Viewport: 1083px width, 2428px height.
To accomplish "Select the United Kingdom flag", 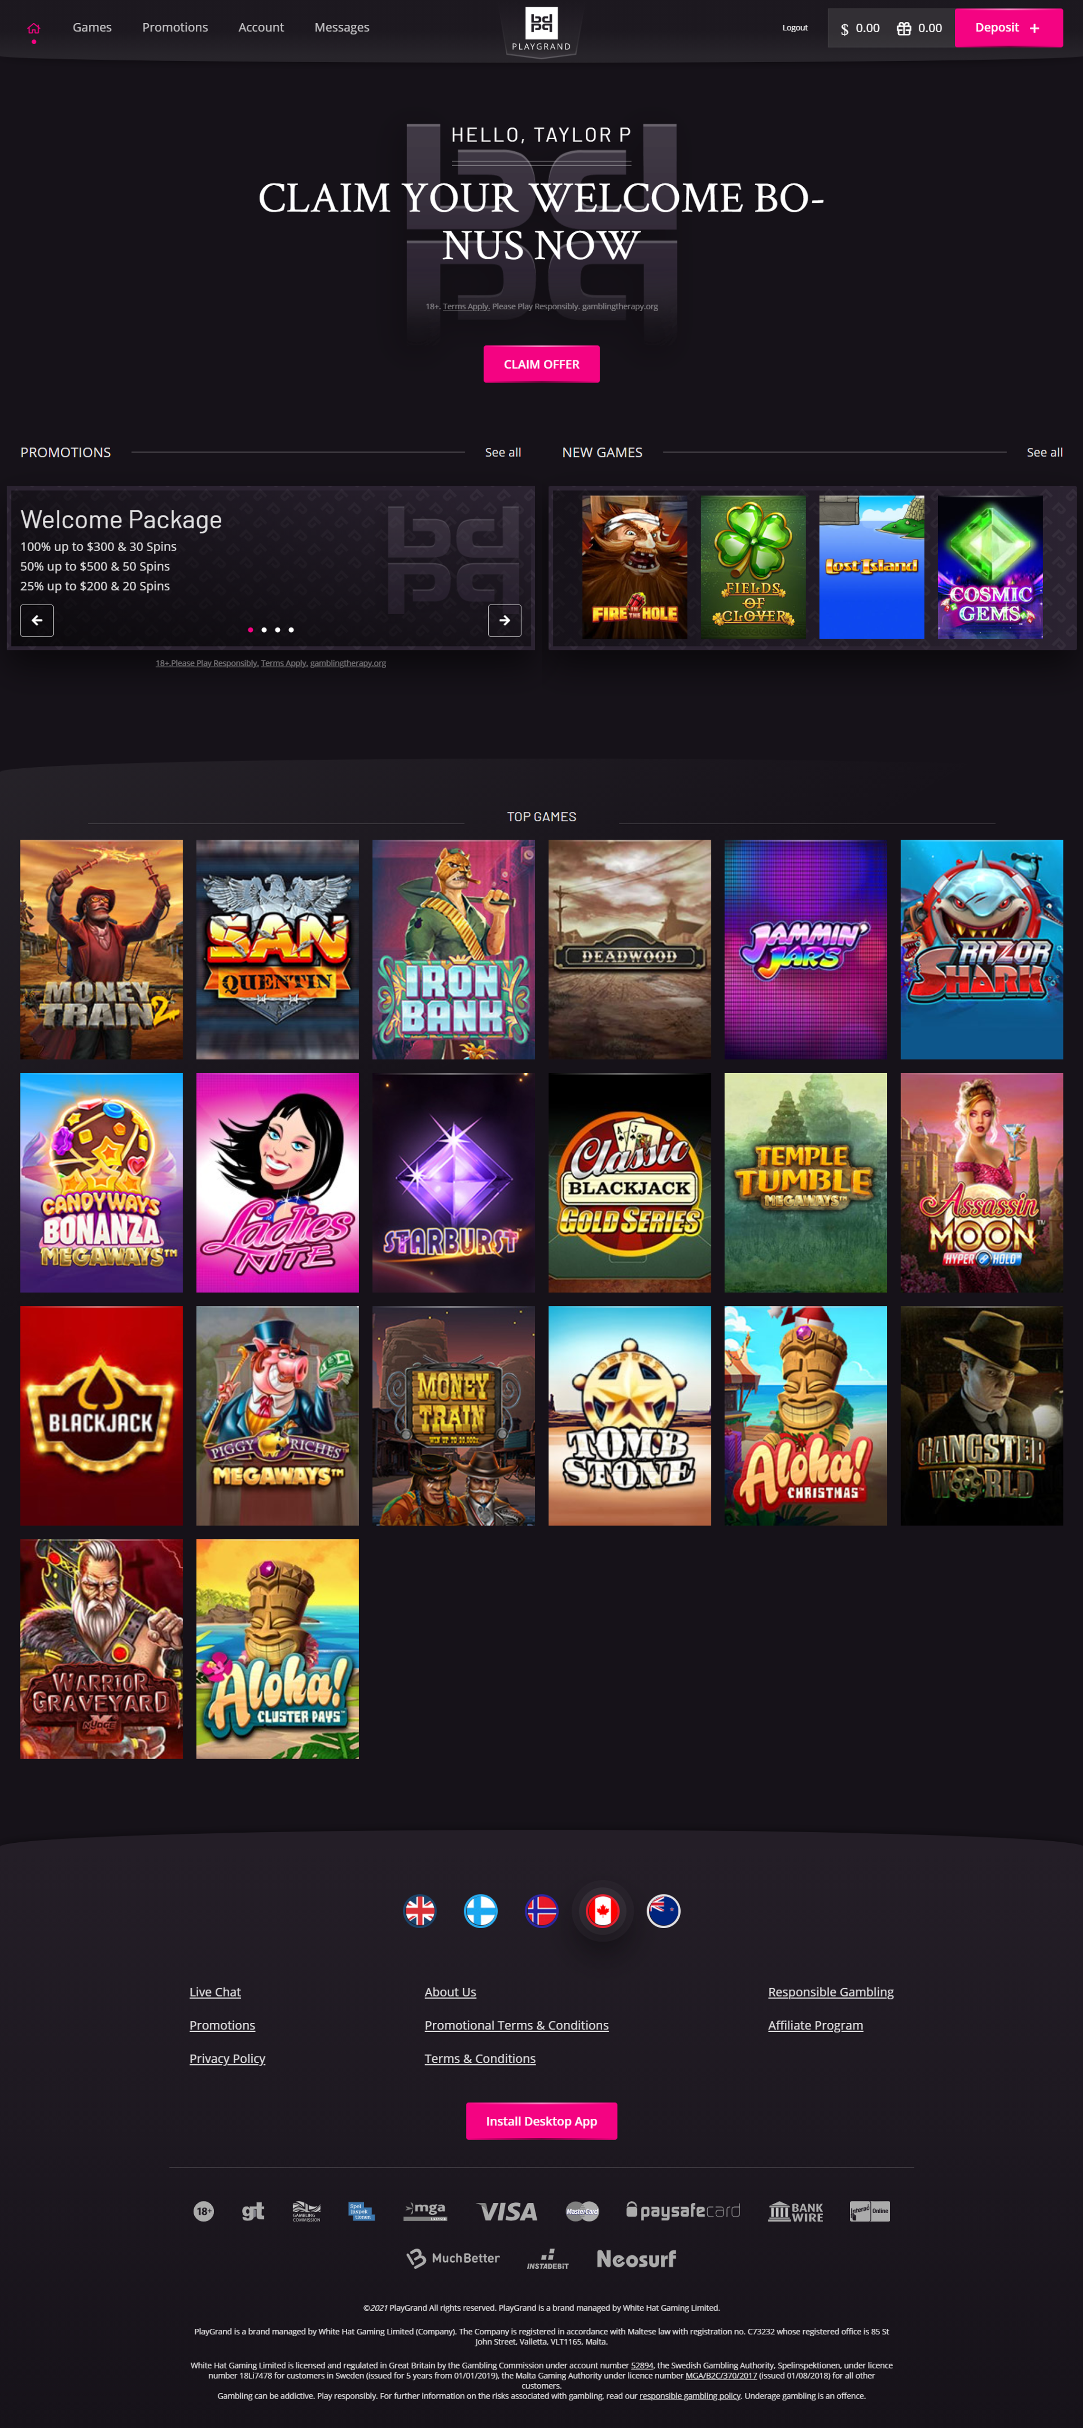I will click(x=420, y=1911).
